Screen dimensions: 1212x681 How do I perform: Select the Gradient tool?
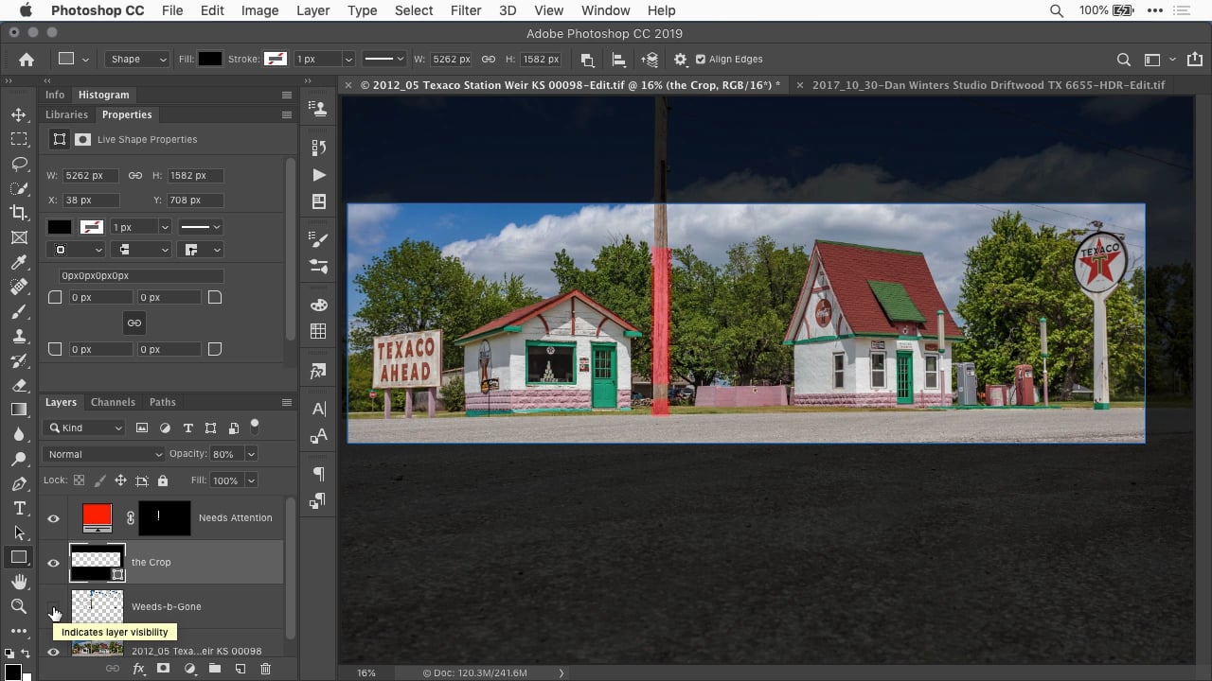tap(18, 410)
